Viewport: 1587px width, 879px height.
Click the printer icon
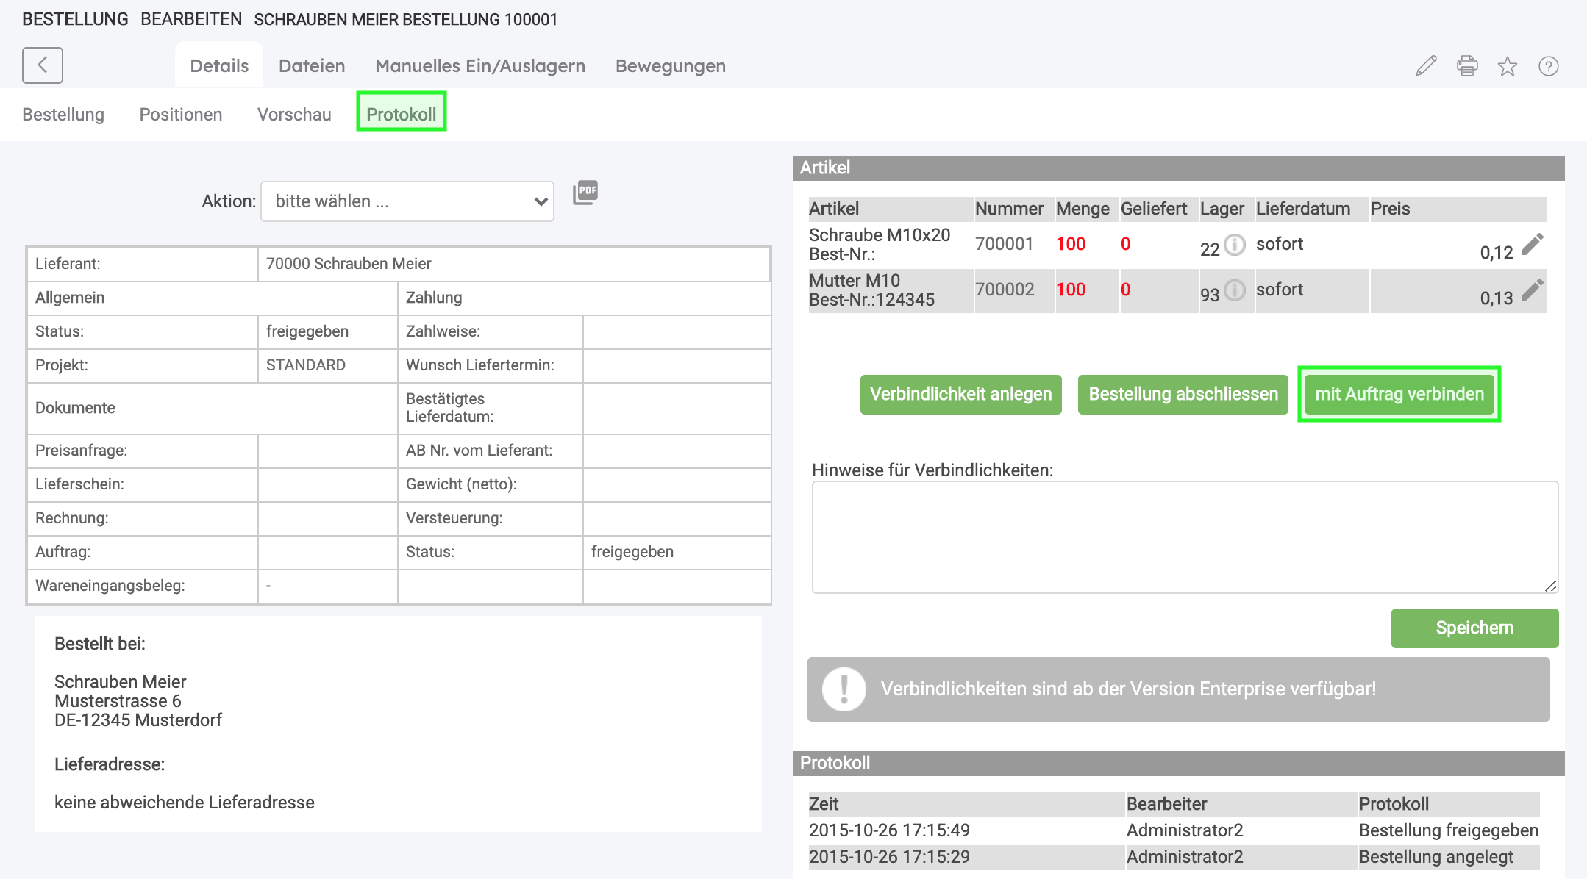click(x=1467, y=66)
